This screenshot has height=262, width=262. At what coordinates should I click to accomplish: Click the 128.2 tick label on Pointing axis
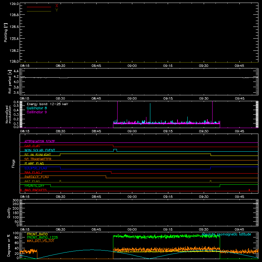point(14,51)
